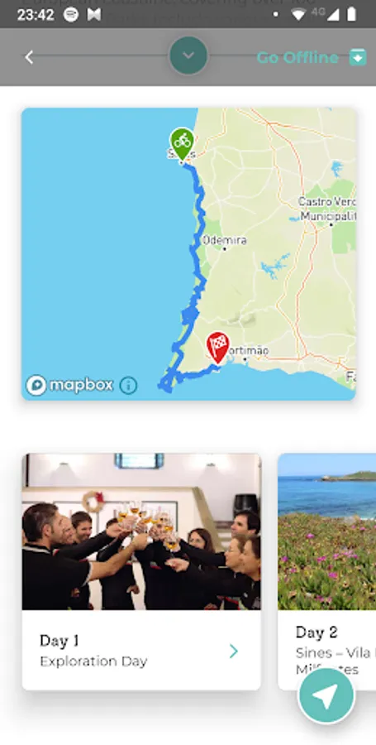
Task: Tap the Odemira label on map
Action: tap(224, 240)
